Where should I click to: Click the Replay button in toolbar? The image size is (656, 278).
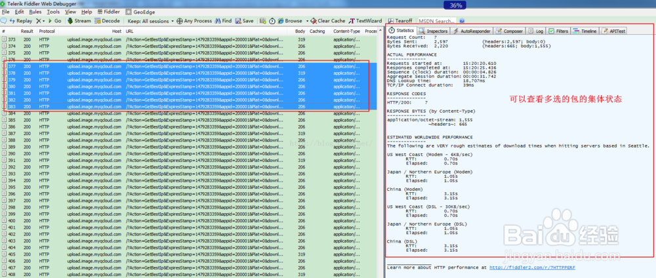pos(21,20)
